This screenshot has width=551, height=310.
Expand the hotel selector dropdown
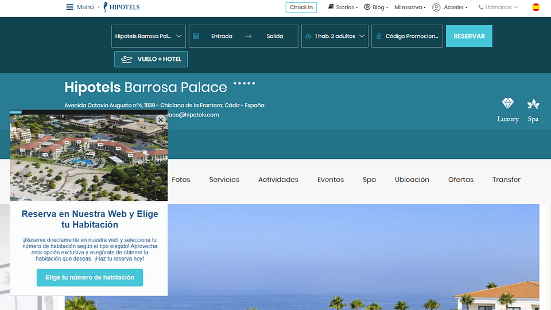[x=179, y=36]
